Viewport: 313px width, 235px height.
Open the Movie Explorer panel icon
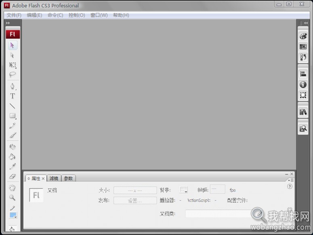[x=303, y=129]
